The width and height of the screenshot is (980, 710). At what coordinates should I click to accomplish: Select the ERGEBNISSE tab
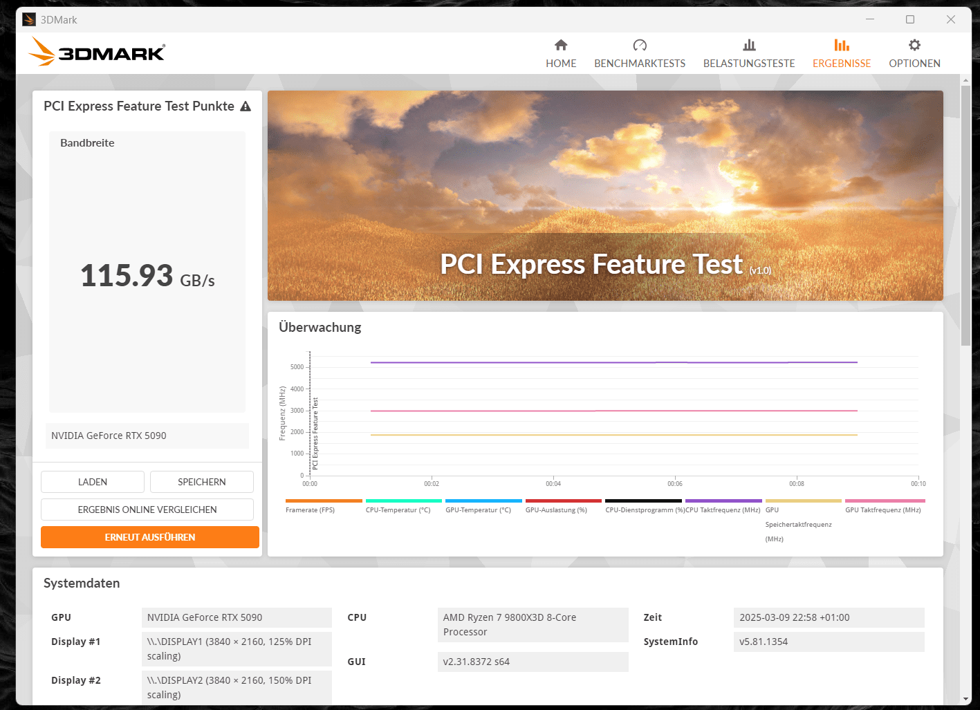842,54
